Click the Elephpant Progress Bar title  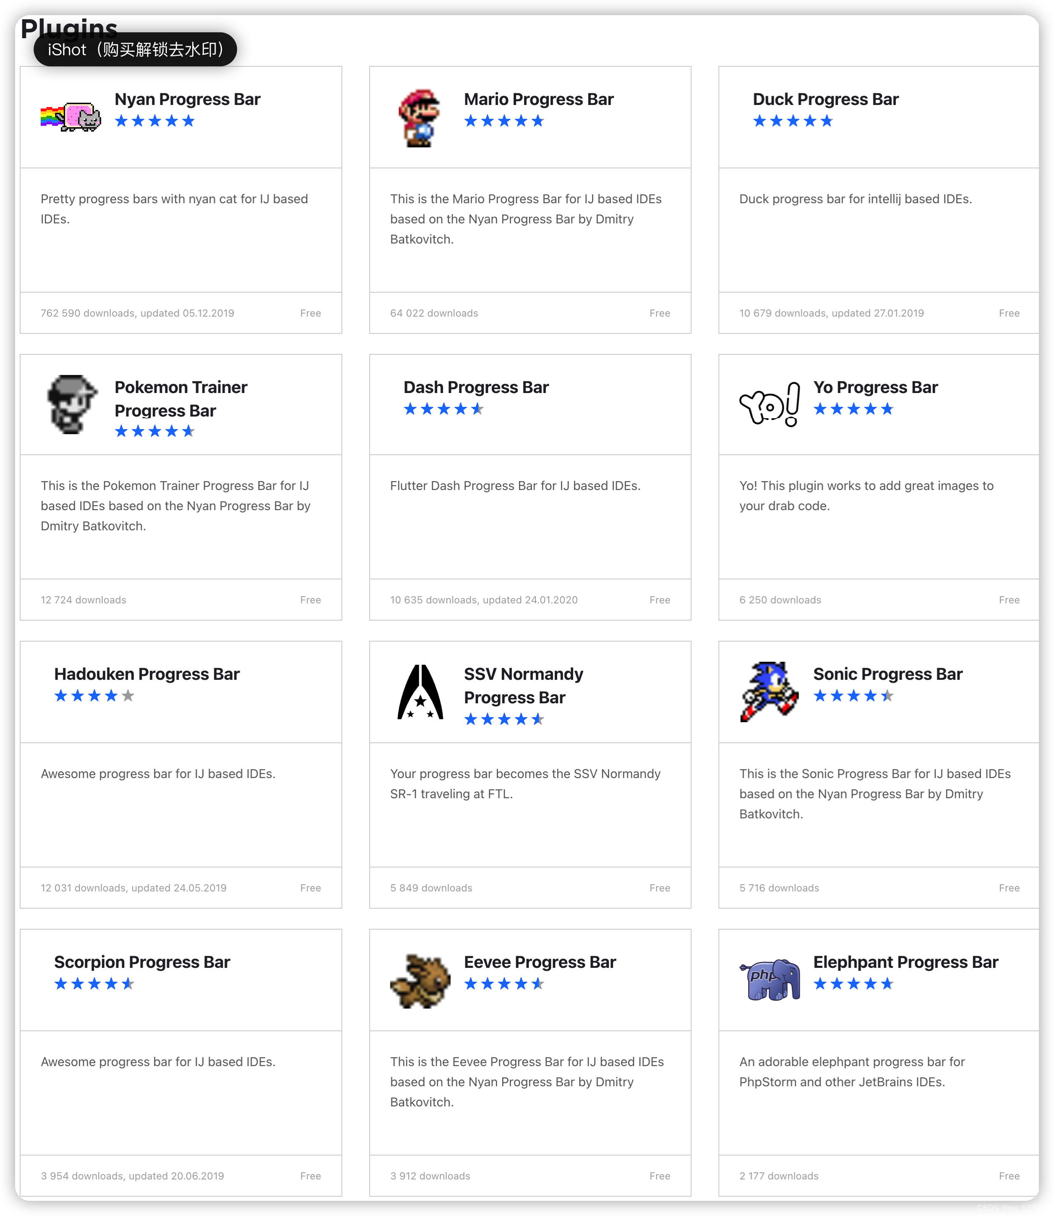[x=905, y=962]
